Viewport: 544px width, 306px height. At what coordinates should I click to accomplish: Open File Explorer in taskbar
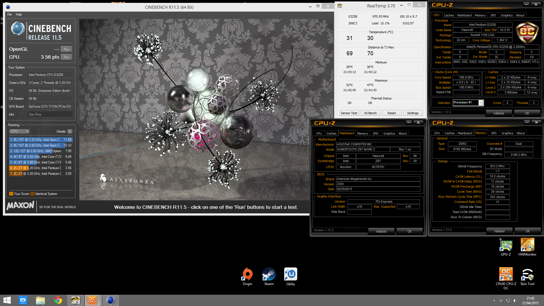click(x=41, y=300)
